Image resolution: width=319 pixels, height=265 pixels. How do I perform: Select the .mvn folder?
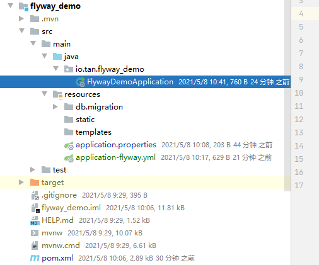point(50,19)
